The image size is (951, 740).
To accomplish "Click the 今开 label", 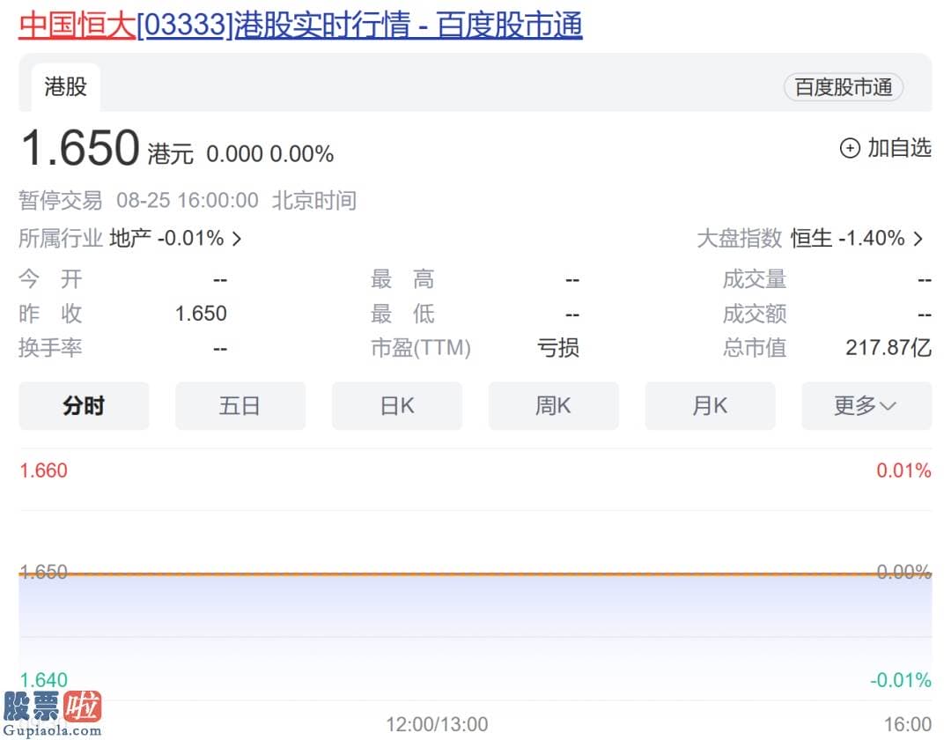I will coord(50,279).
